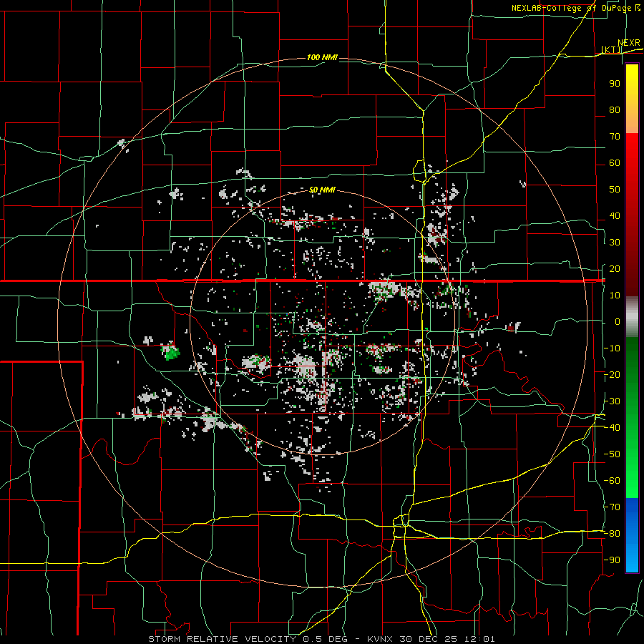Viewport: 644px width, 644px height.
Task: Click the 0 value on velocity scale
Action: click(618, 321)
